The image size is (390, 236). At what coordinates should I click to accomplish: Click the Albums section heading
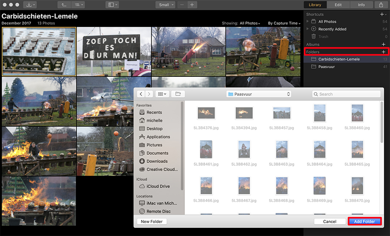[x=313, y=44]
